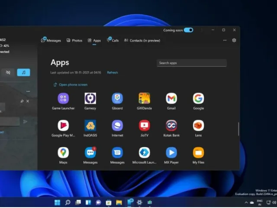Image resolution: width=277 pixels, height=208 pixels.
Task: Switch to the Calls tab
Action: 113,40
